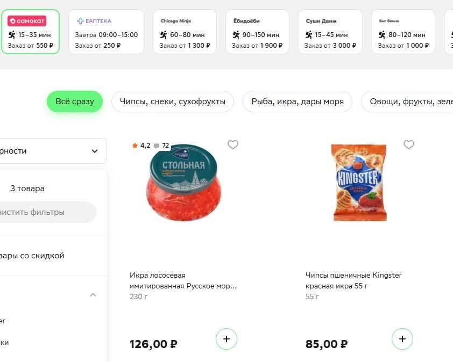Screen dimensions: 453x362
Task: Open the Чипсы, снеки, сухофрукты category
Action: pos(173,102)
